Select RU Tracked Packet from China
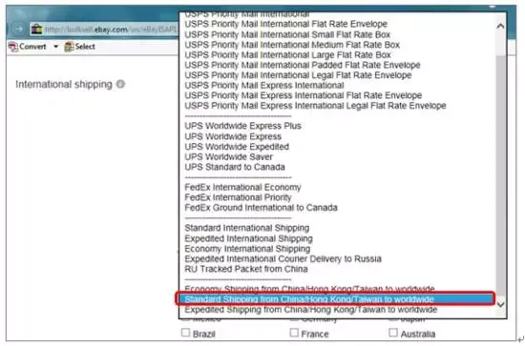 pos(246,269)
